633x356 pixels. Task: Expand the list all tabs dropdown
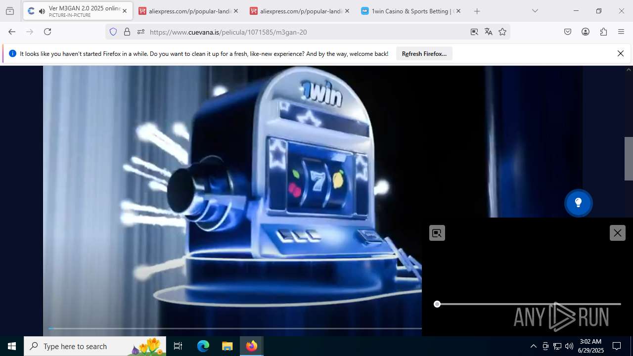pyautogui.click(x=535, y=11)
